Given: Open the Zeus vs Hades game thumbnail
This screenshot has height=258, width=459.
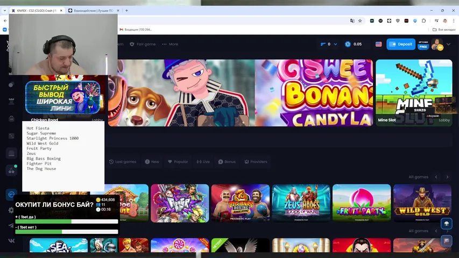Looking at the screenshot, I should click(x=301, y=203).
